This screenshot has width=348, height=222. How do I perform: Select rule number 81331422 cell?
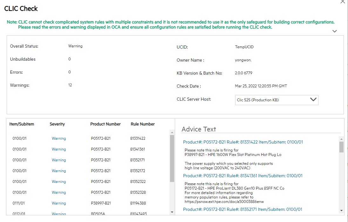[138, 138]
